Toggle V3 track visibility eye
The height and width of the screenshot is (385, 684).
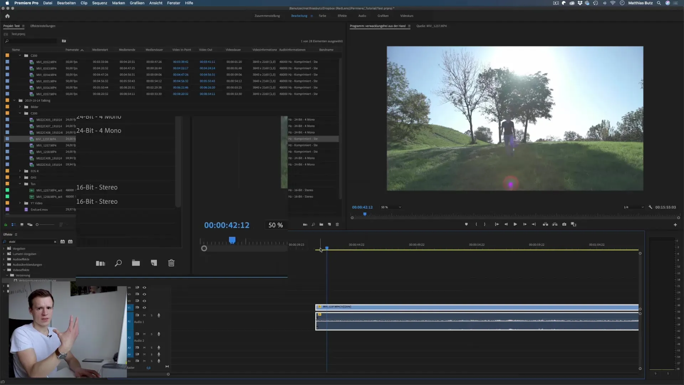(x=144, y=294)
